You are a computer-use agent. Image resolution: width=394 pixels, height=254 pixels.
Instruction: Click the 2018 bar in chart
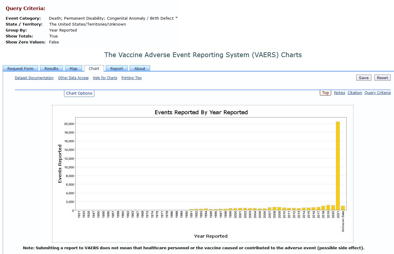point(323,208)
